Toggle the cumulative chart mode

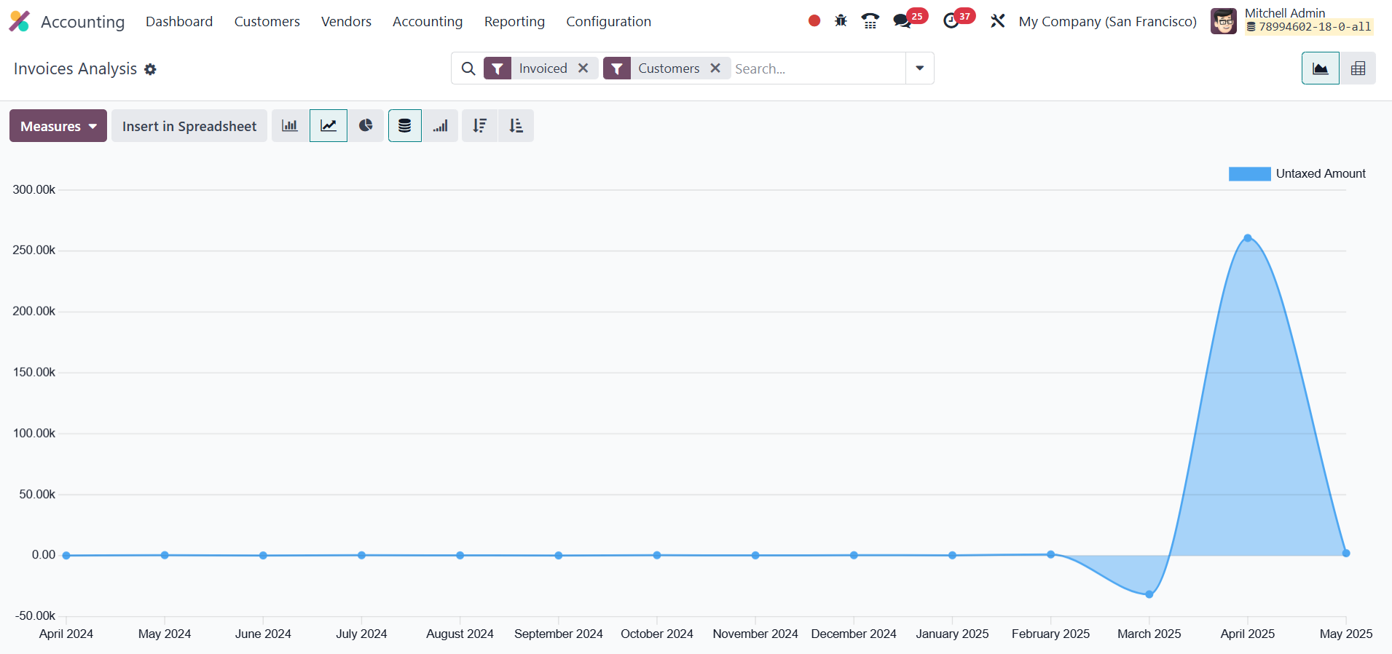pyautogui.click(x=440, y=126)
